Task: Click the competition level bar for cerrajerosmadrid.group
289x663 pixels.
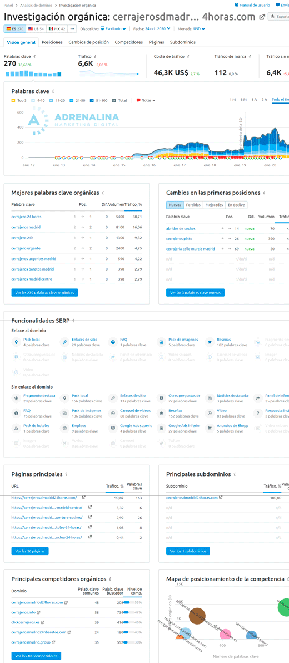Action: click(128, 642)
